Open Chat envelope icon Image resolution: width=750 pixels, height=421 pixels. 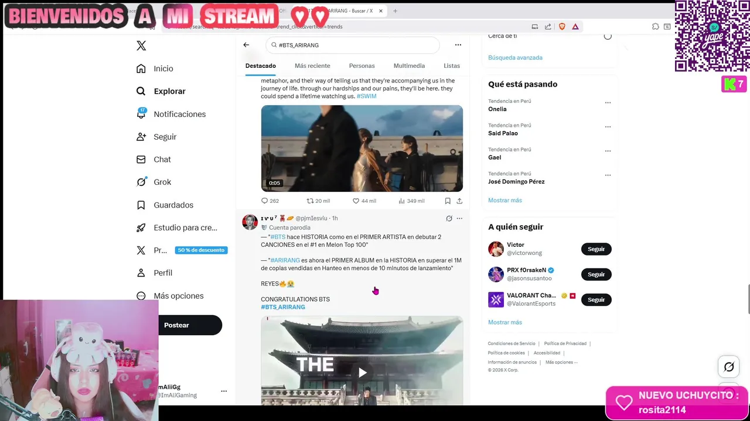[x=141, y=160]
